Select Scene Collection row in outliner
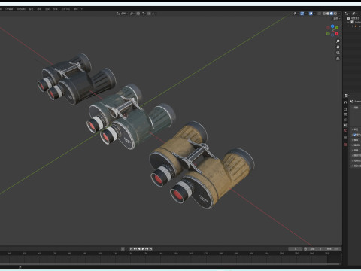This screenshot has height=271, width=361. point(354,18)
